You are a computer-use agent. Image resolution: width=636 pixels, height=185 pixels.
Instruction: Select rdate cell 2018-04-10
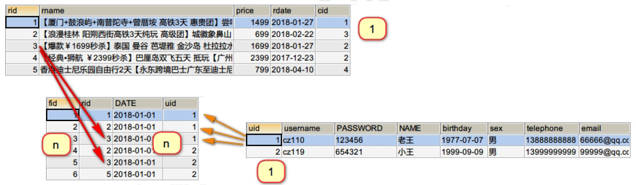293,70
